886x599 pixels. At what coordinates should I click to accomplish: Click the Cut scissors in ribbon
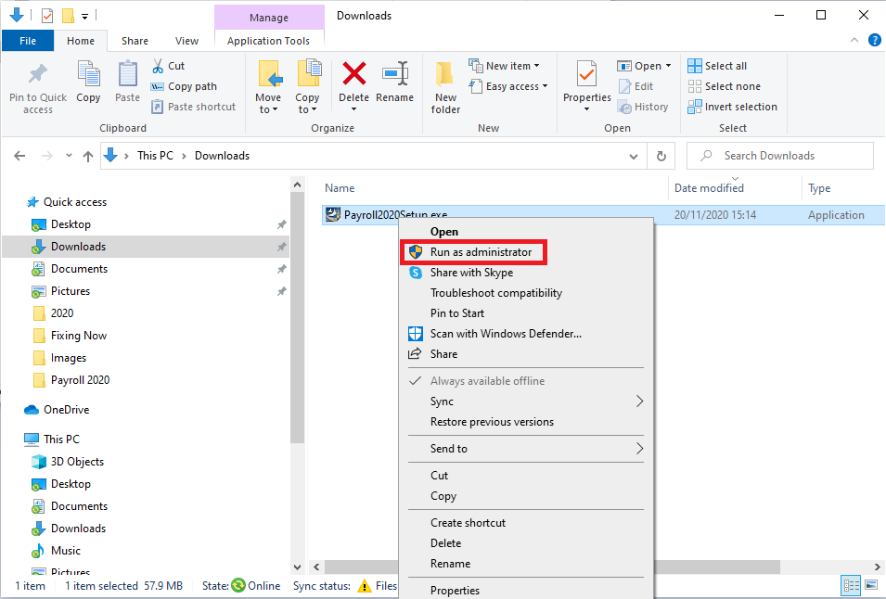158,66
